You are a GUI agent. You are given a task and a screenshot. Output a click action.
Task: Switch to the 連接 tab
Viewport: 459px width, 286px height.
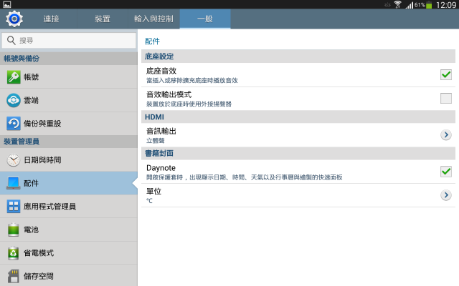click(52, 19)
